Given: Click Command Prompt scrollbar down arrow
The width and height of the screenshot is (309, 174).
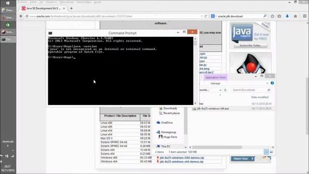Looking at the screenshot, I should click(x=195, y=103).
